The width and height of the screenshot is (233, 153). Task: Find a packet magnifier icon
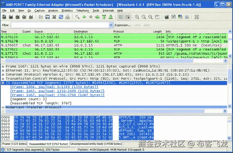coord(77,17)
